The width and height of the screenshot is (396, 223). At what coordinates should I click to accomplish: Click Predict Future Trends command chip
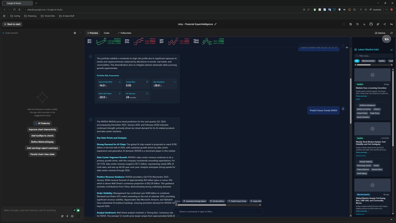point(237,201)
